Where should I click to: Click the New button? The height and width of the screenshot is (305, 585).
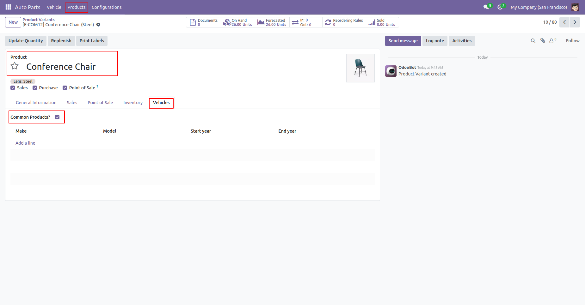pyautogui.click(x=13, y=22)
